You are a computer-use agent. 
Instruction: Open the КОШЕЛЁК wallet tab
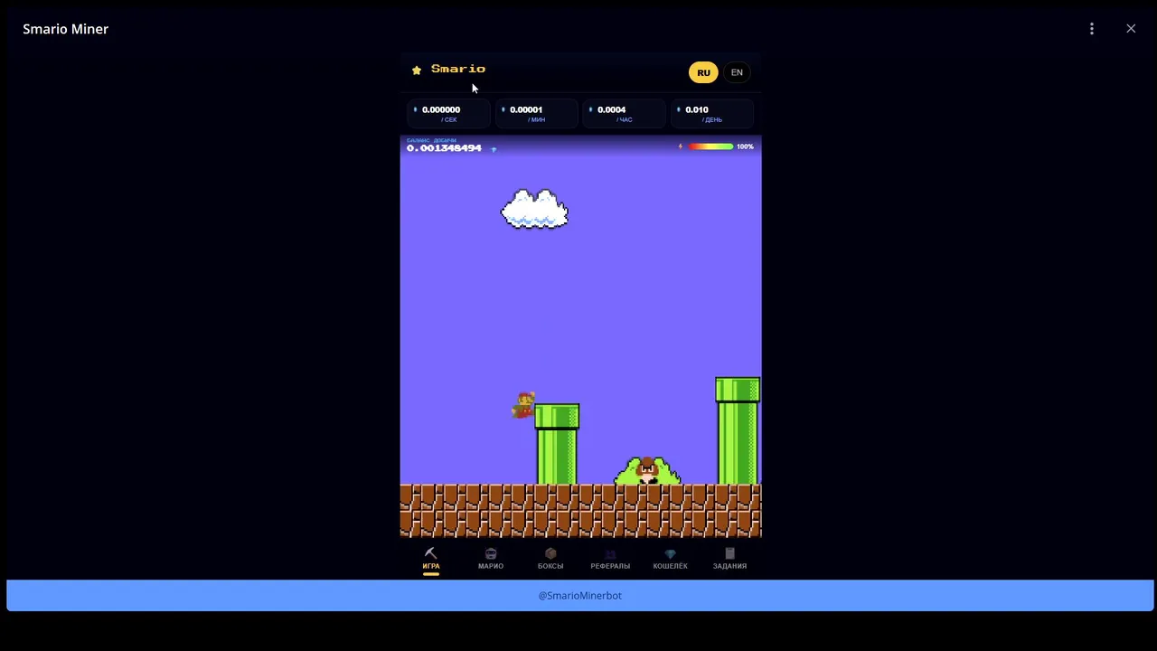670,559
